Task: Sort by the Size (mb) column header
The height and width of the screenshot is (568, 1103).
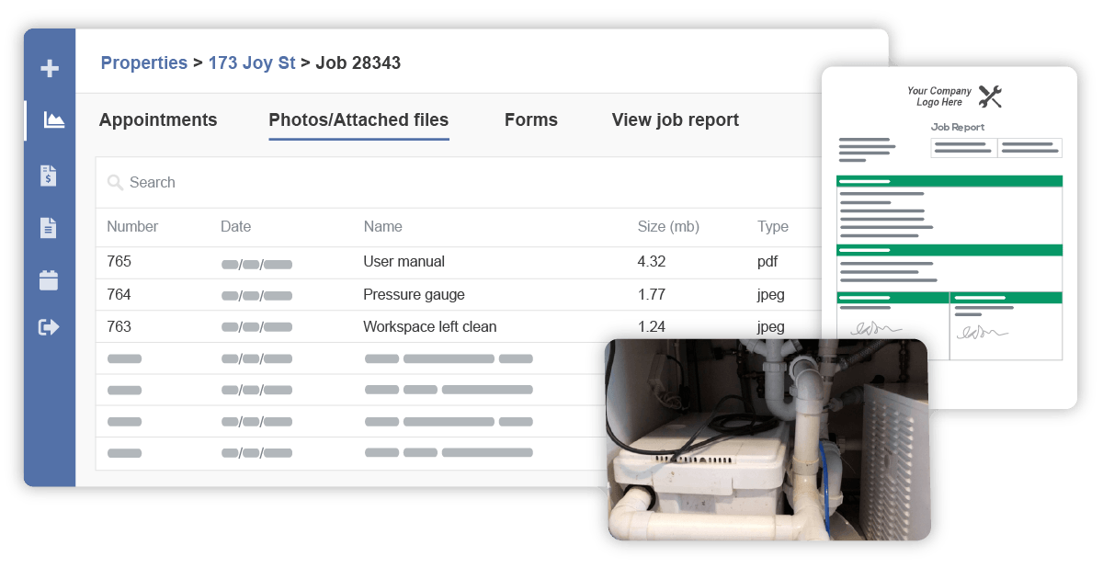Action: [668, 227]
